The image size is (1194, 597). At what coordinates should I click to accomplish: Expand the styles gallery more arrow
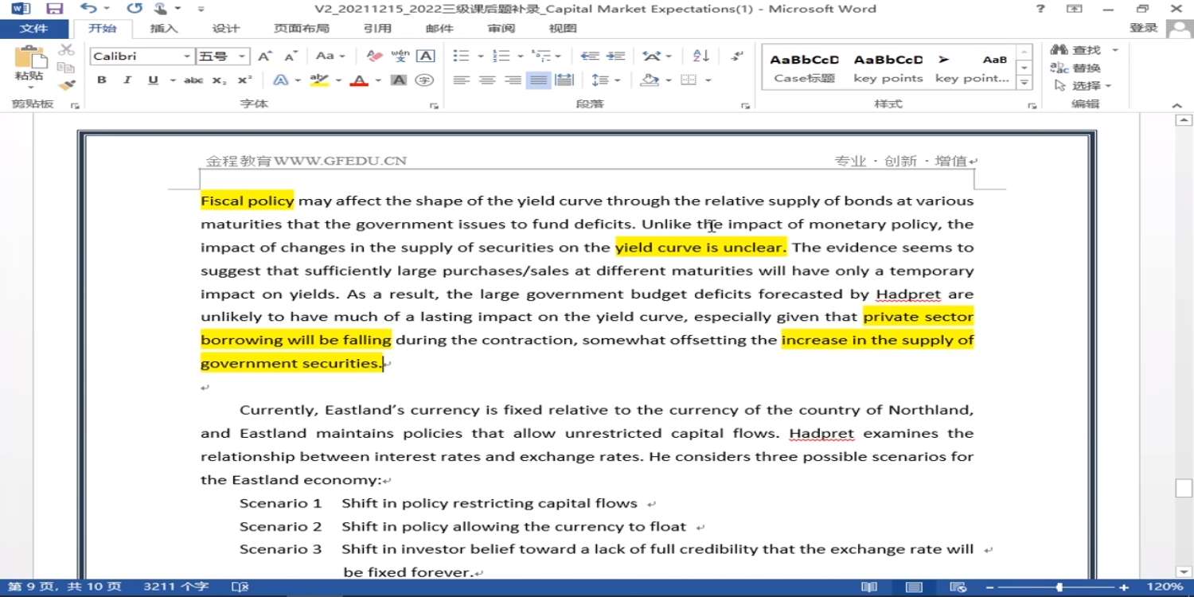tap(1024, 83)
